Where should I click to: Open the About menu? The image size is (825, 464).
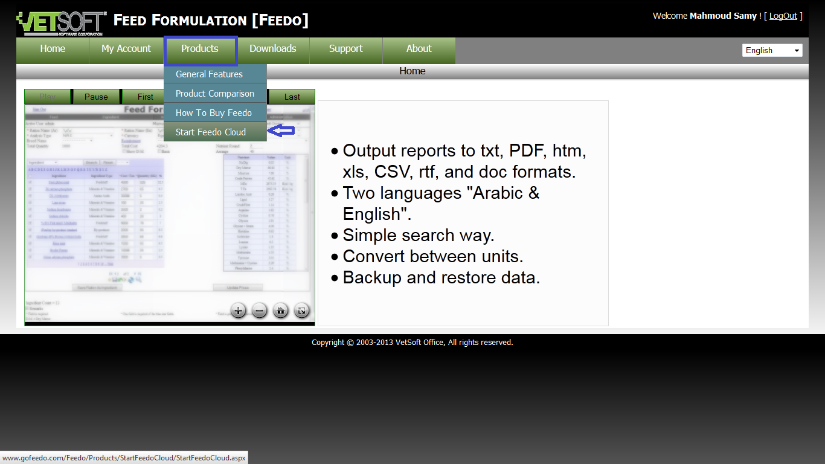419,51
